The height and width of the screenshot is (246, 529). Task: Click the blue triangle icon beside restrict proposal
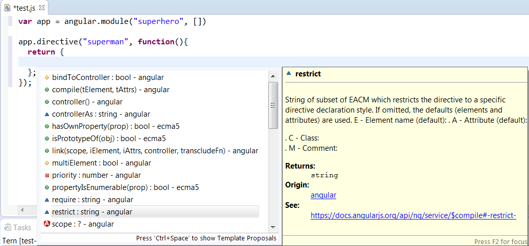[x=47, y=212]
